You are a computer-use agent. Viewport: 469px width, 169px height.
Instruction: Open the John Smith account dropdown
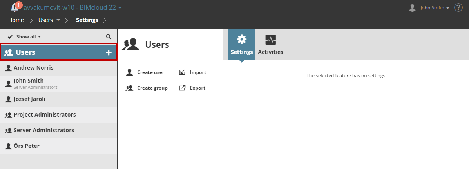[x=434, y=8]
